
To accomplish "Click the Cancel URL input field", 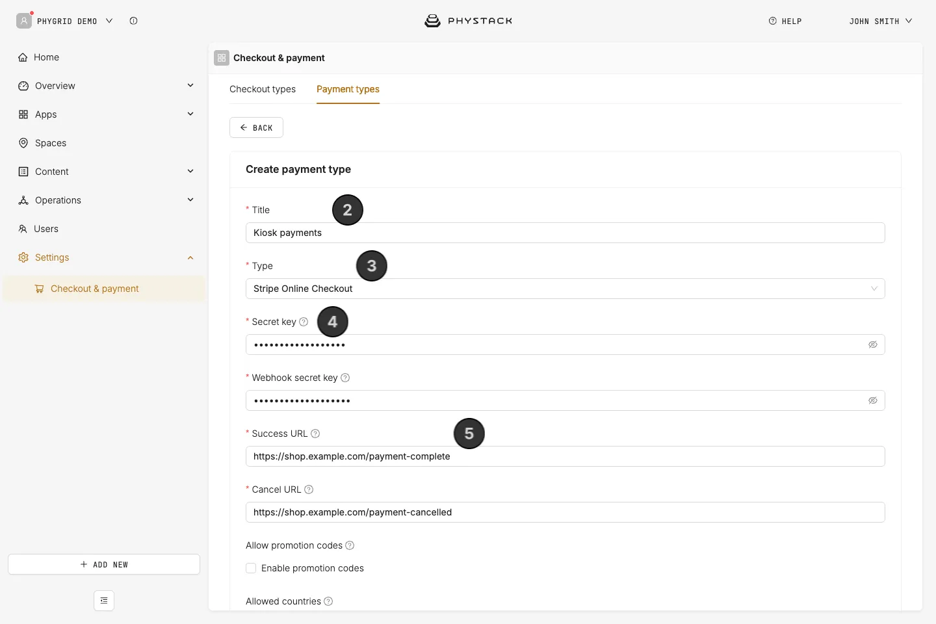I will pos(565,512).
